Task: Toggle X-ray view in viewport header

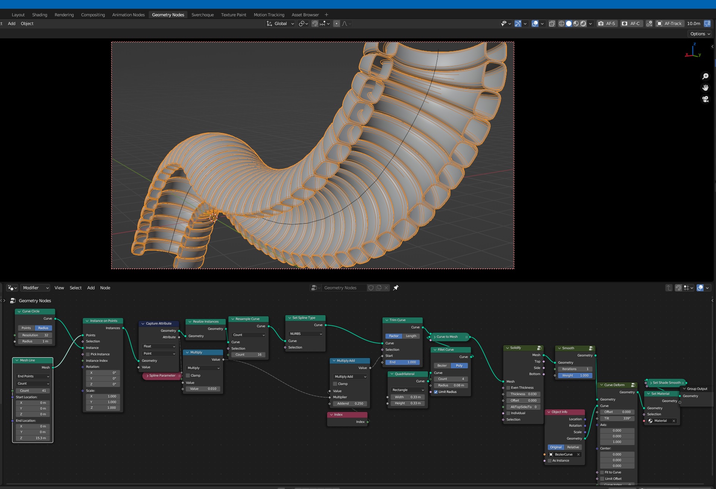Action: [552, 24]
